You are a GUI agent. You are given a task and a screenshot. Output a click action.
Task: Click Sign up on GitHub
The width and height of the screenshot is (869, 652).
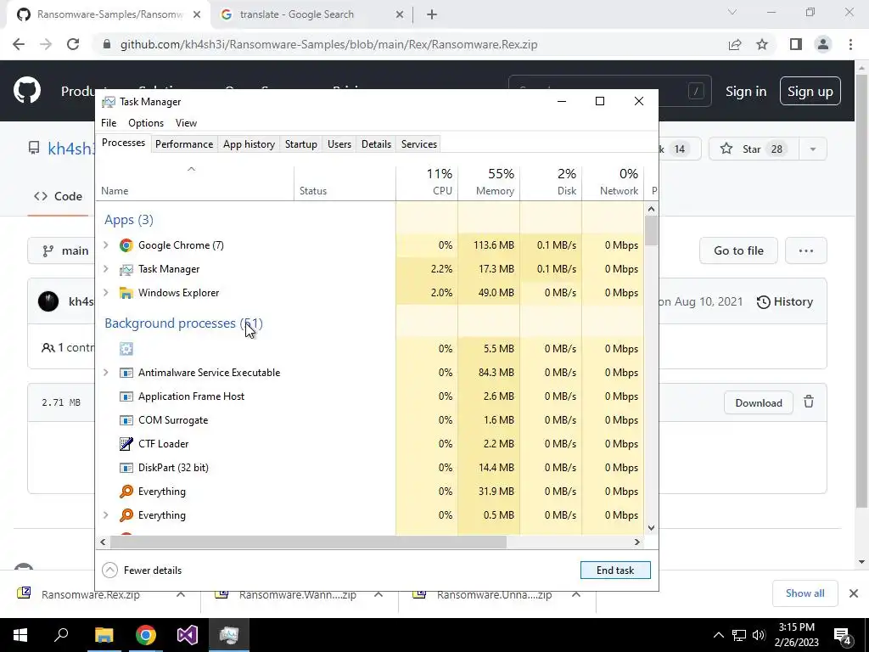click(x=810, y=91)
